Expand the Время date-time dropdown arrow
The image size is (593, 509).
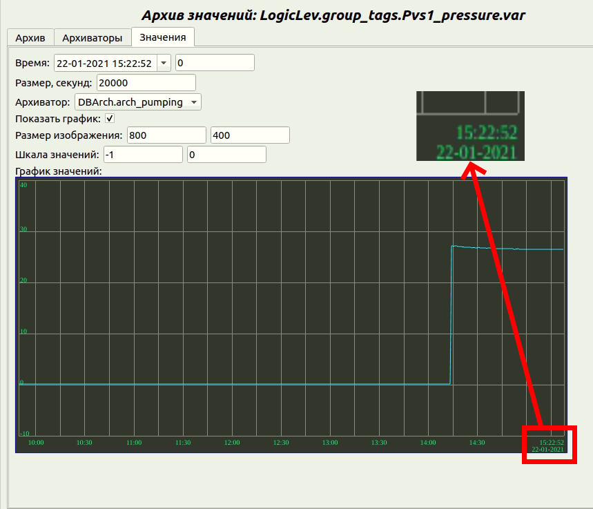pyautogui.click(x=164, y=63)
